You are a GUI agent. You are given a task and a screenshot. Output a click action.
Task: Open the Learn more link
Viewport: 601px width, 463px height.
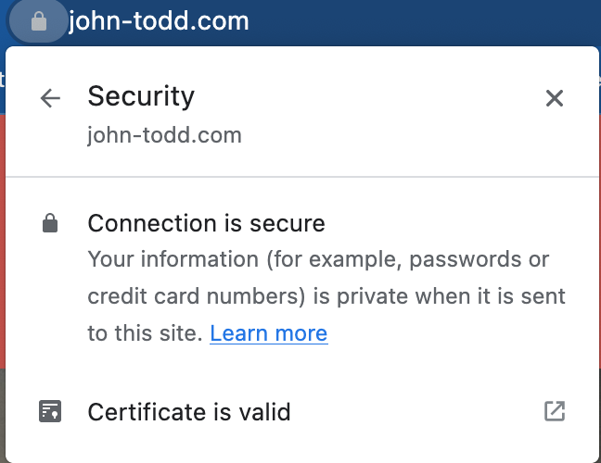(x=268, y=333)
